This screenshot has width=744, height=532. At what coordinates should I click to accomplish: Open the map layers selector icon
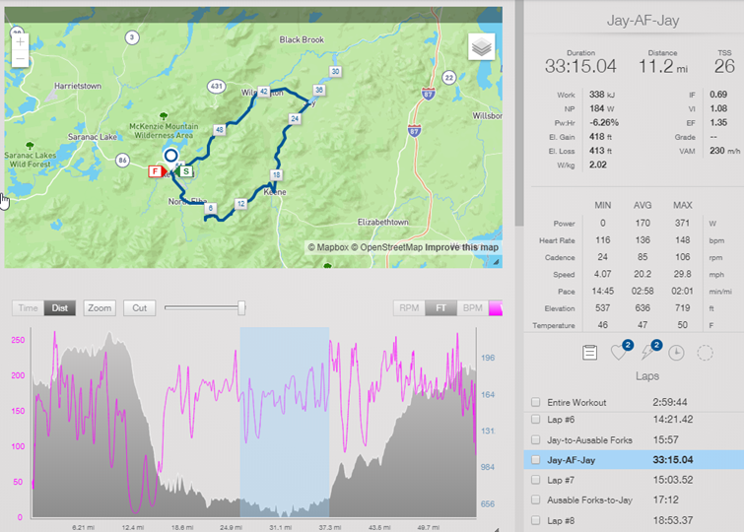481,46
